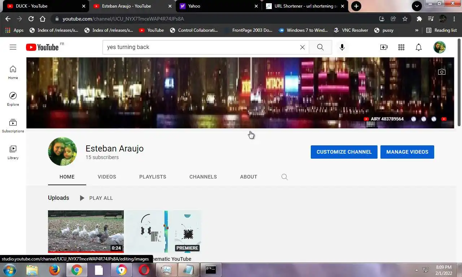This screenshot has width=462, height=277.
Task: Click the search magnifier button
Action: [x=320, y=47]
